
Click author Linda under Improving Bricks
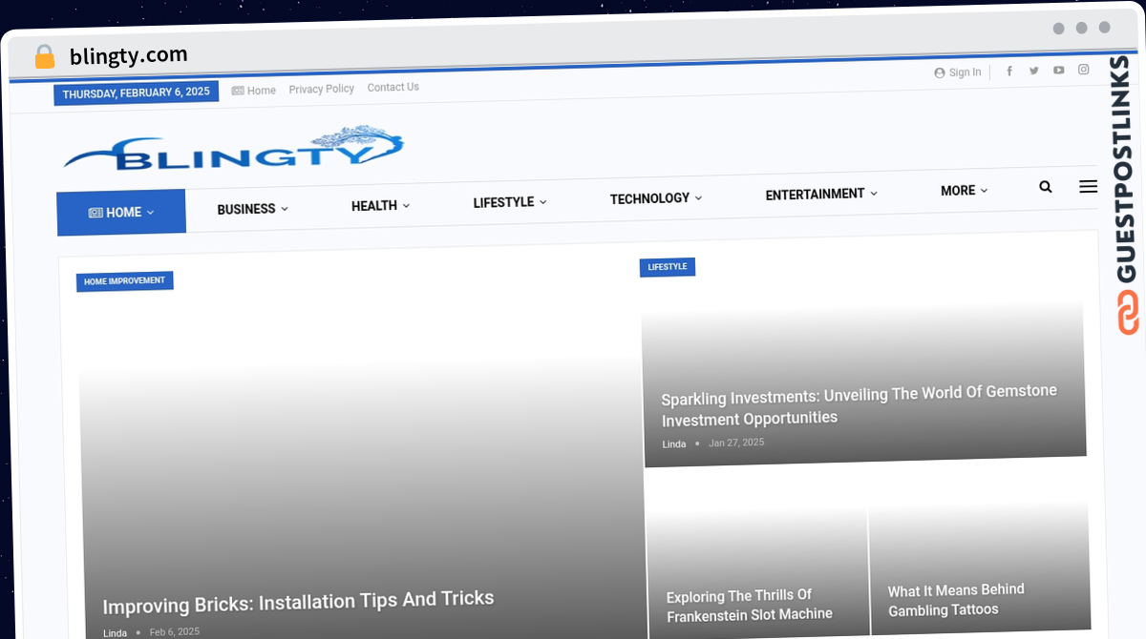(x=115, y=633)
